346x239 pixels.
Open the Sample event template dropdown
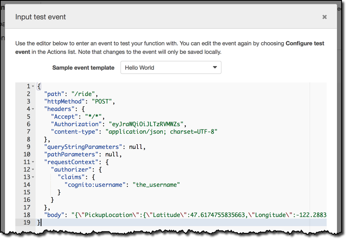click(x=171, y=67)
